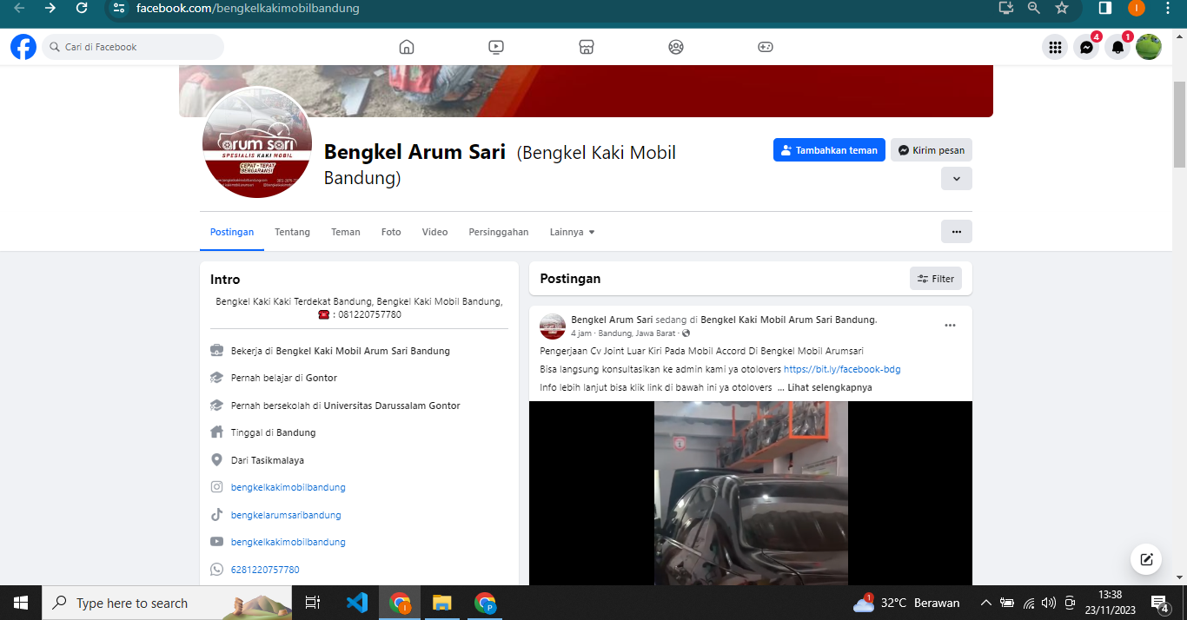Go back in browser history
Image resolution: width=1187 pixels, height=620 pixels.
click(x=19, y=8)
